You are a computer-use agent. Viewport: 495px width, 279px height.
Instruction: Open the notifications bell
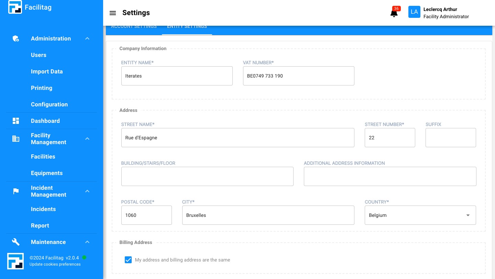click(394, 13)
